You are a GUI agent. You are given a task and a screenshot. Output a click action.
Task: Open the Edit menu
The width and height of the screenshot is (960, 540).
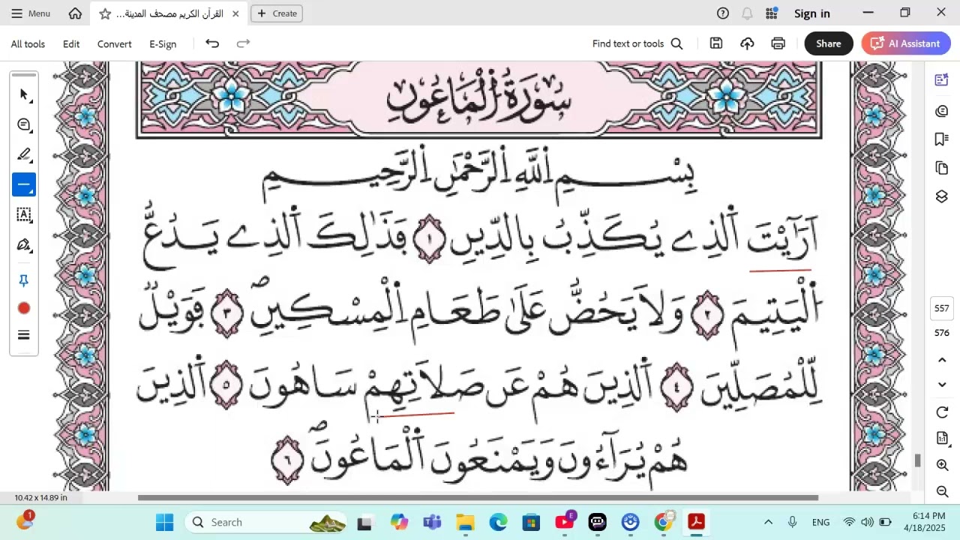click(71, 43)
